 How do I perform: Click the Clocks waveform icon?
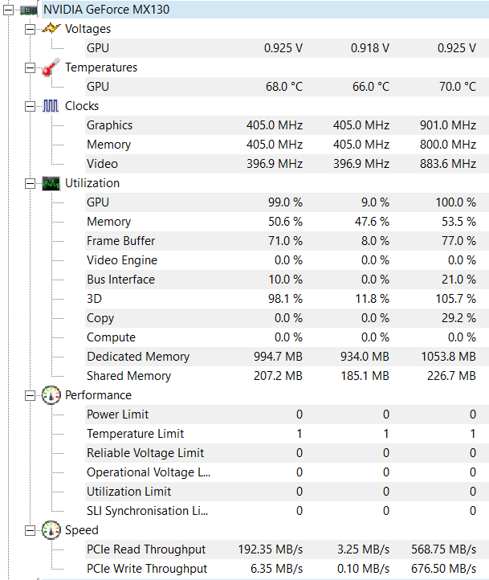[x=51, y=106]
